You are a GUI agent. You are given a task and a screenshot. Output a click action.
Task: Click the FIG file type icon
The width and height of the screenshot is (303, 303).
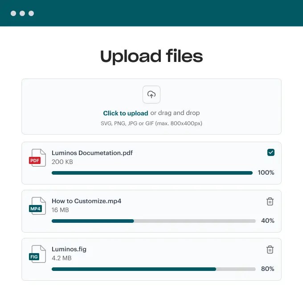point(37,254)
